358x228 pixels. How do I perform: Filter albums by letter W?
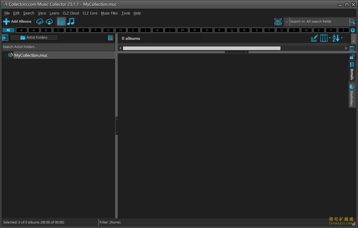[x=306, y=30]
